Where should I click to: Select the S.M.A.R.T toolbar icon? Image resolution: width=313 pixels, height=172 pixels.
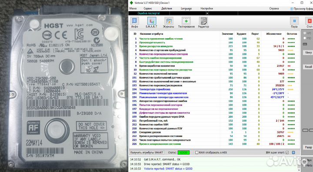point(151,22)
